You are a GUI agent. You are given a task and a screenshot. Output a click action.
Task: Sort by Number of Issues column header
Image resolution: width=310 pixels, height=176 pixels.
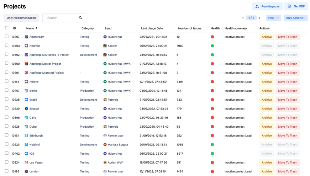point(190,28)
